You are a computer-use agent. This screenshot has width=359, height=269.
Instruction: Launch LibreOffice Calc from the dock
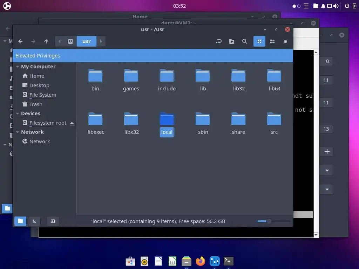pyautogui.click(x=172, y=261)
